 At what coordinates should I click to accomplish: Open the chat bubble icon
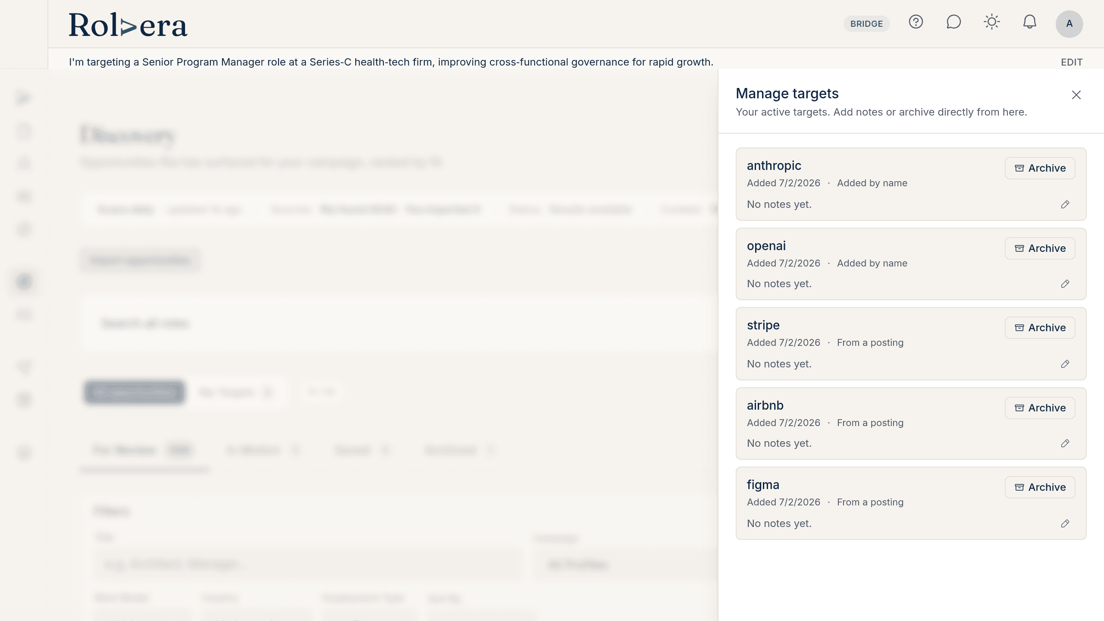pyautogui.click(x=953, y=22)
